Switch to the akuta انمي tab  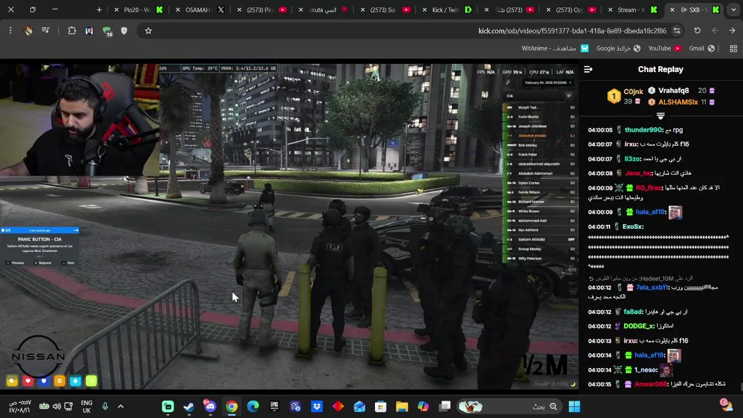[x=322, y=10]
